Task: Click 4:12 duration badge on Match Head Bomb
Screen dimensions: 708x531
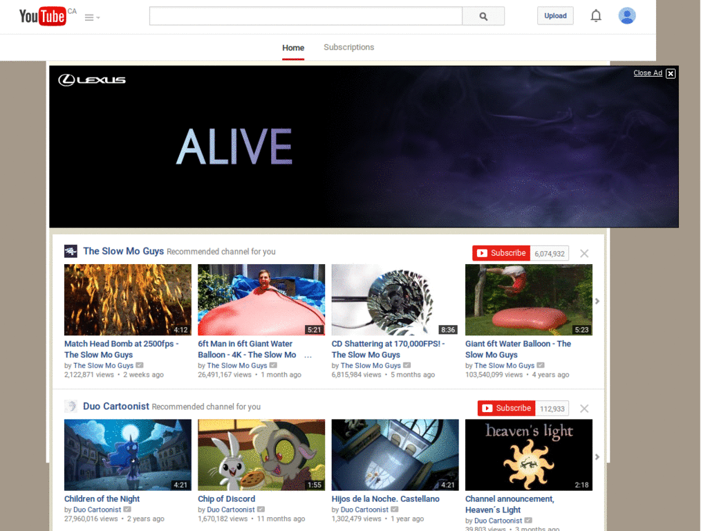Action: click(180, 330)
